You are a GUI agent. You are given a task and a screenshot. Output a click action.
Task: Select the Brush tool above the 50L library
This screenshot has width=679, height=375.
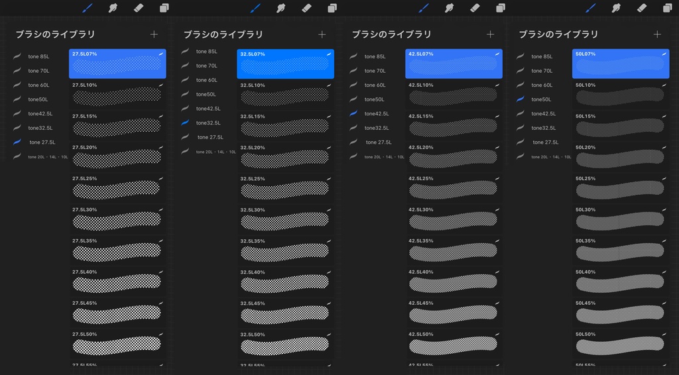point(591,8)
